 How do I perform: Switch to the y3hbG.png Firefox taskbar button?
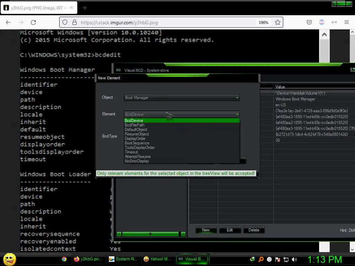coord(88,259)
